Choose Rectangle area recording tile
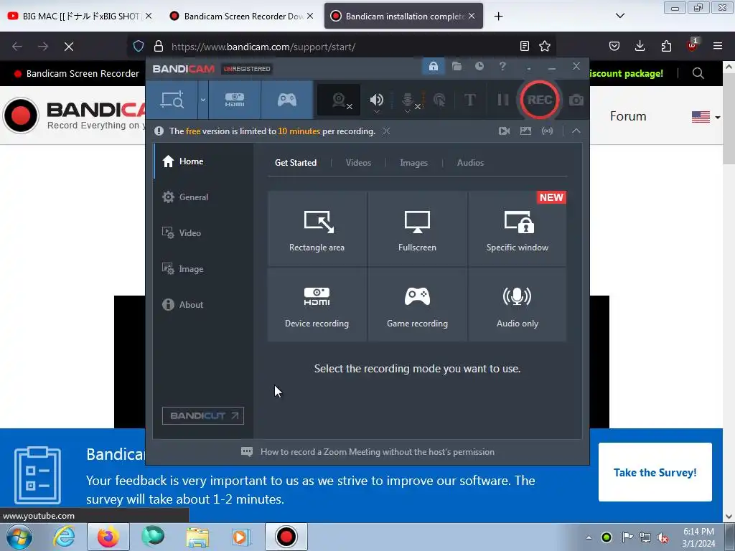 tap(317, 229)
